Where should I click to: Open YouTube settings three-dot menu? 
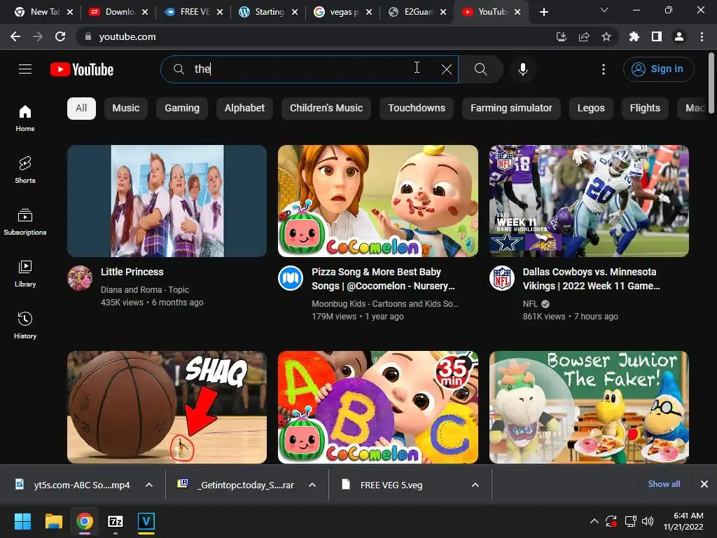[604, 69]
